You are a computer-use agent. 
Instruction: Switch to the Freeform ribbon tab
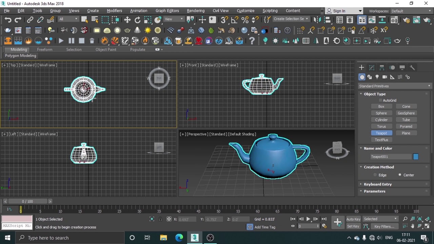pyautogui.click(x=45, y=49)
